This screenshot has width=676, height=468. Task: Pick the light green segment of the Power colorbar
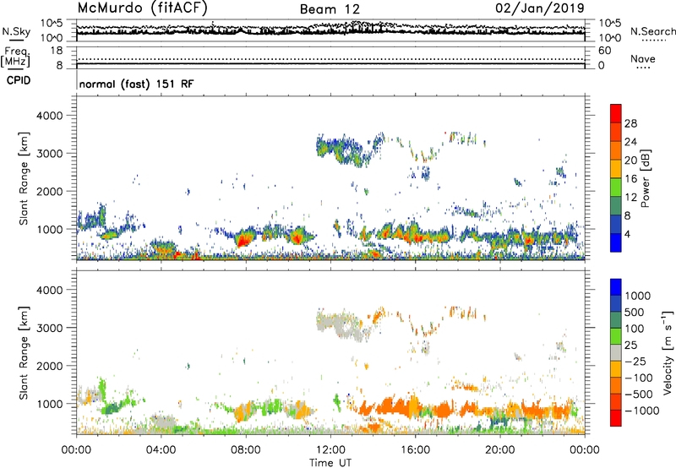(x=616, y=188)
